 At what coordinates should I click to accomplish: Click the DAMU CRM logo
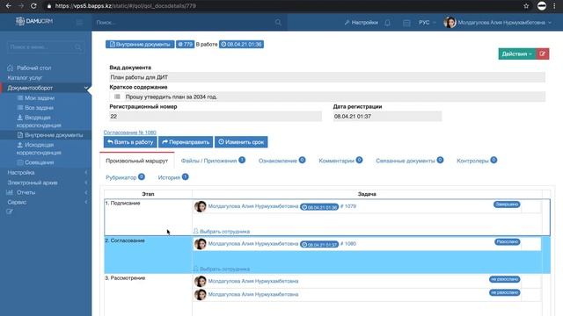pyautogui.click(x=34, y=21)
